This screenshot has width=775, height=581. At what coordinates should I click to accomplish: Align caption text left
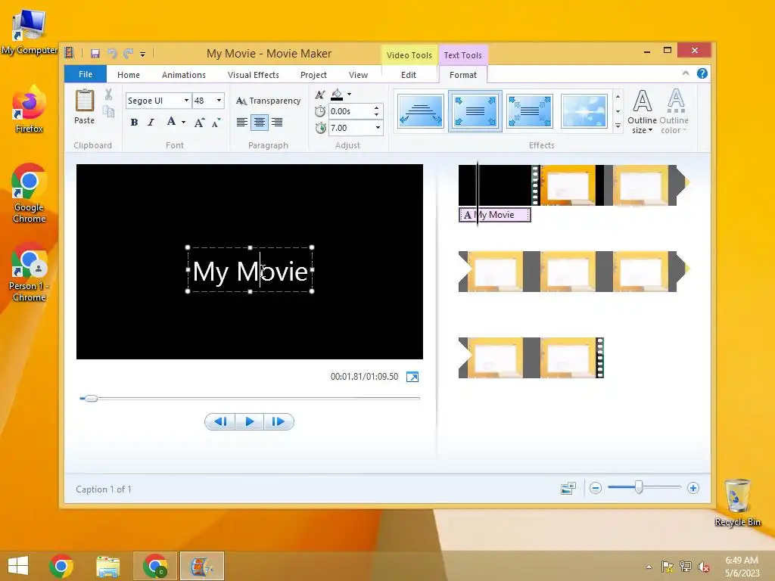pos(241,122)
